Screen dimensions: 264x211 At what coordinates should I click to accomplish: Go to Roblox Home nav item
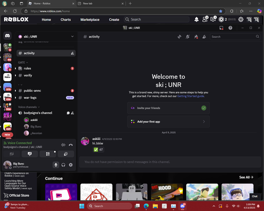click(46, 20)
